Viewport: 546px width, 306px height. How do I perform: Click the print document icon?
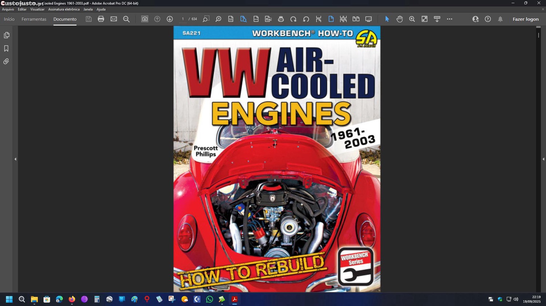pos(101,19)
